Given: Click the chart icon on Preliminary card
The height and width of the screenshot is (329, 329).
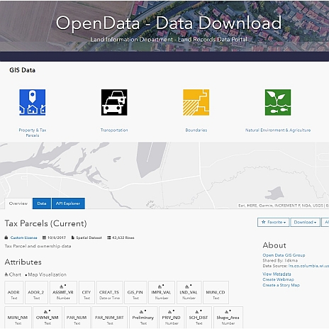Looking at the screenshot, I should pos(141,312).
